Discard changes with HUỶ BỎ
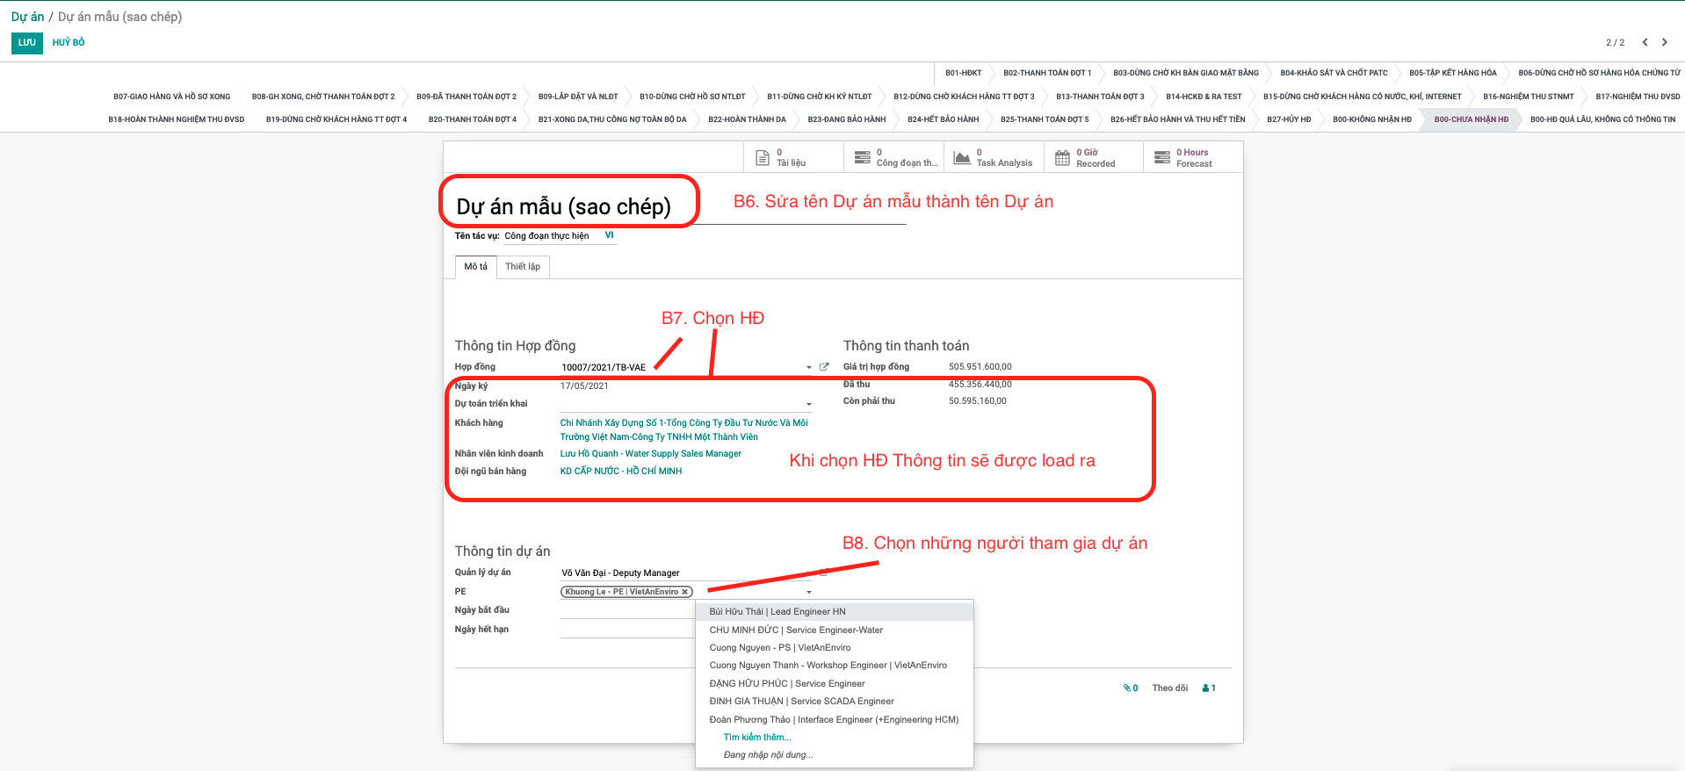 point(69,43)
